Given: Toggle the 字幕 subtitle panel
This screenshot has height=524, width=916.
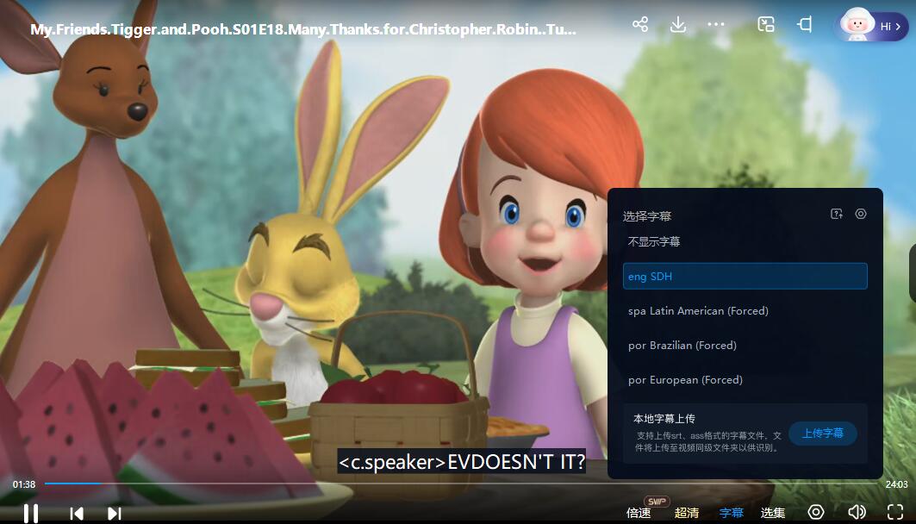Looking at the screenshot, I should click(732, 513).
